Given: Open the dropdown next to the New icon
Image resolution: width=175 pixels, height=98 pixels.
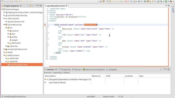Looking at the screenshot, I should 5,1.
